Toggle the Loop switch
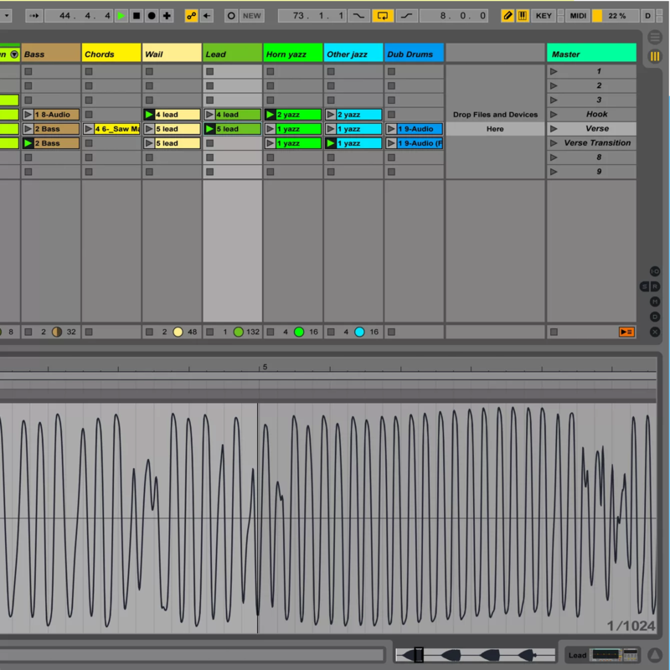The width and height of the screenshot is (670, 670). point(383,16)
